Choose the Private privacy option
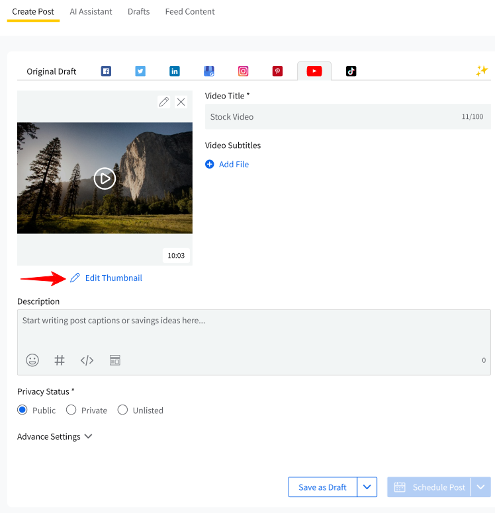The height and width of the screenshot is (513, 495). [x=71, y=410]
